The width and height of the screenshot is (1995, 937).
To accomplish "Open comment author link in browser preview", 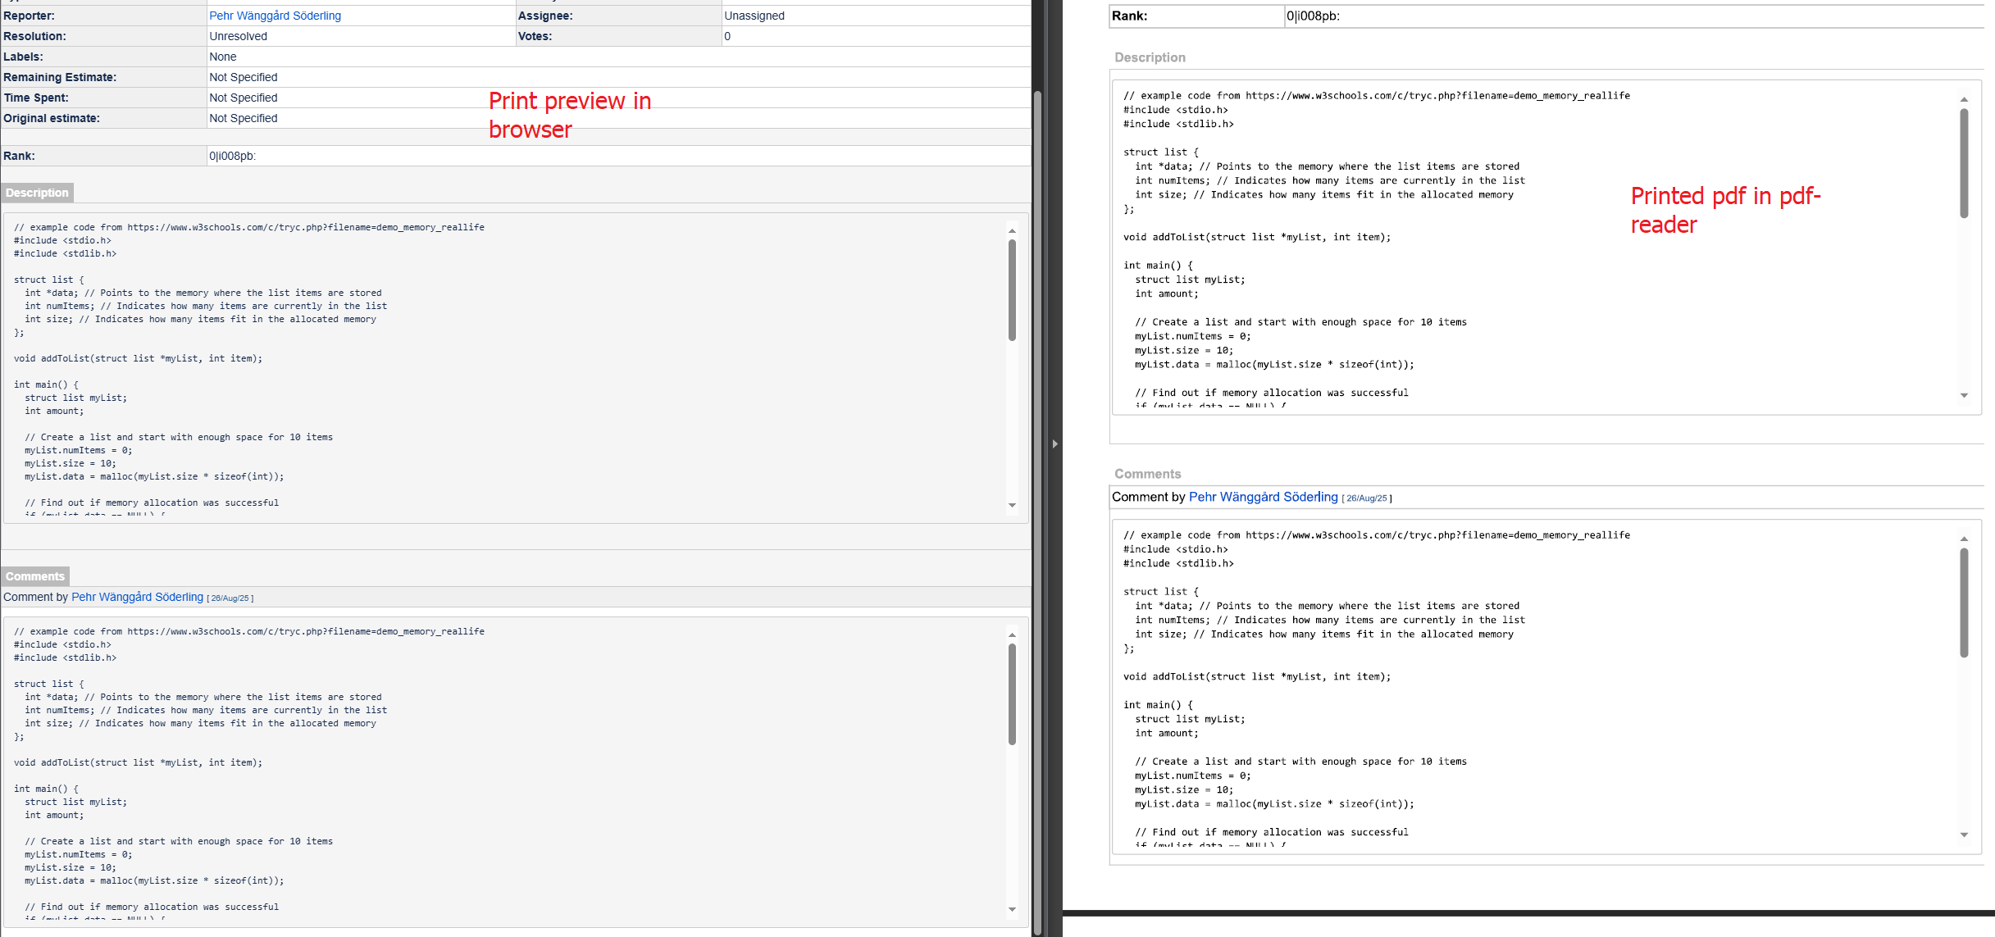I will coord(137,597).
